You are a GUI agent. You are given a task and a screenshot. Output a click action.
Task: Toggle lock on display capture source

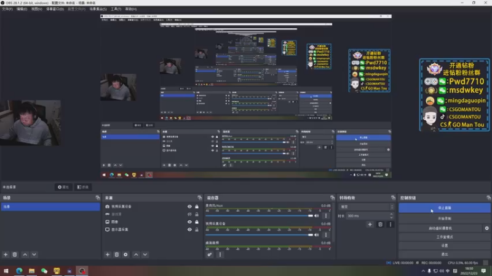click(x=197, y=229)
